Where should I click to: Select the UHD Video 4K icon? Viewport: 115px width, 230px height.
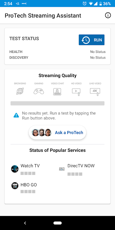[95, 92]
